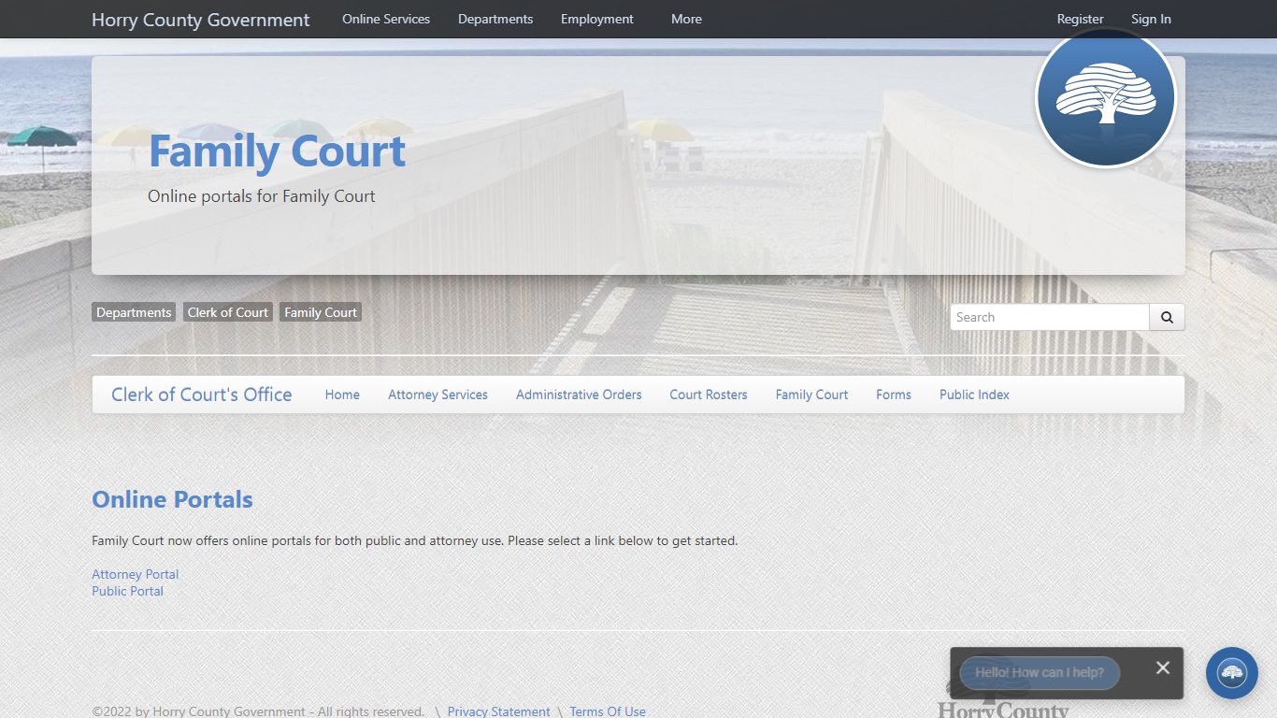Open Administrative Orders tab

click(x=579, y=395)
